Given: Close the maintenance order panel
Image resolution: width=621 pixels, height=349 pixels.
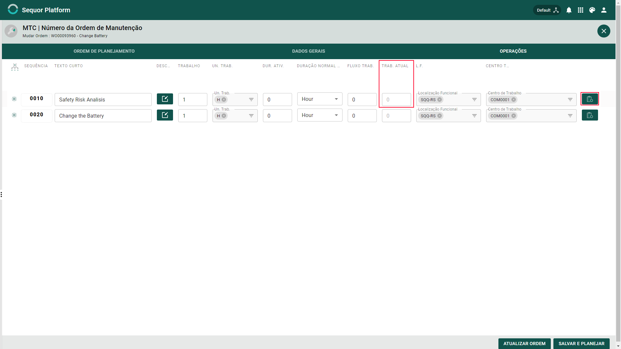Looking at the screenshot, I should [x=604, y=31].
